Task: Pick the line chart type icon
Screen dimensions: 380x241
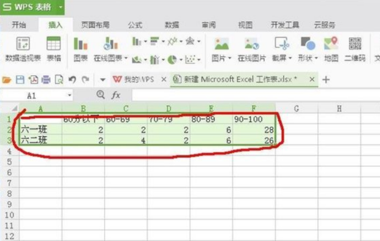Action: 172,41
